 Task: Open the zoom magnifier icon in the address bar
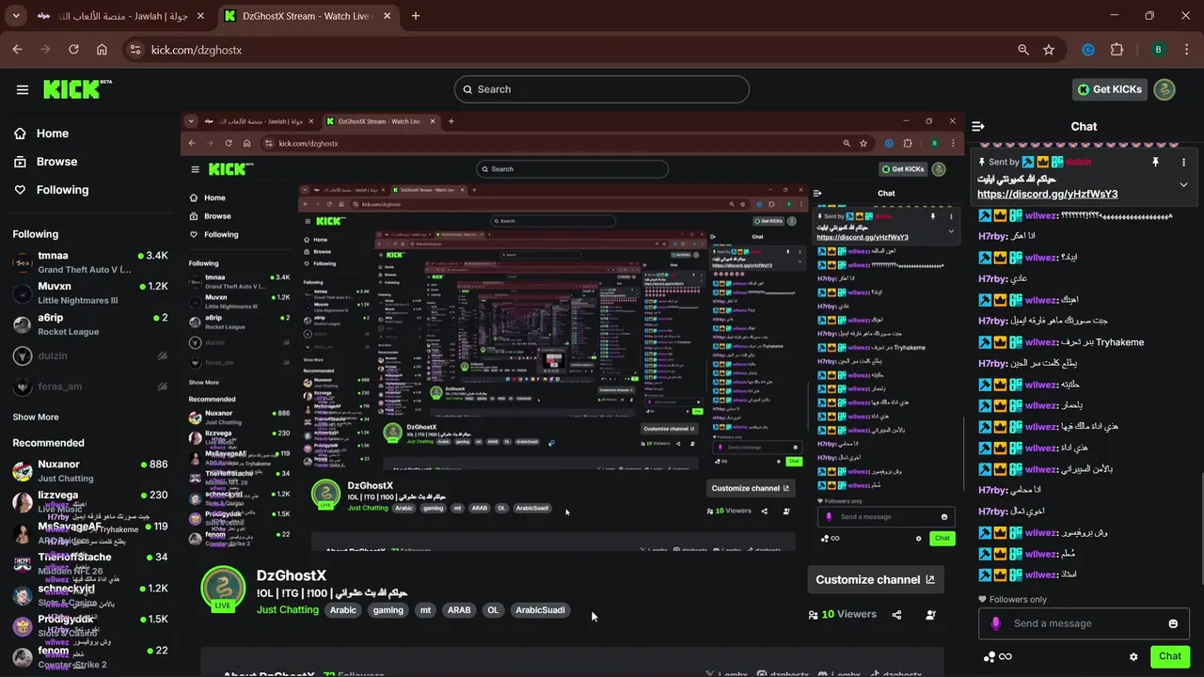click(1023, 50)
